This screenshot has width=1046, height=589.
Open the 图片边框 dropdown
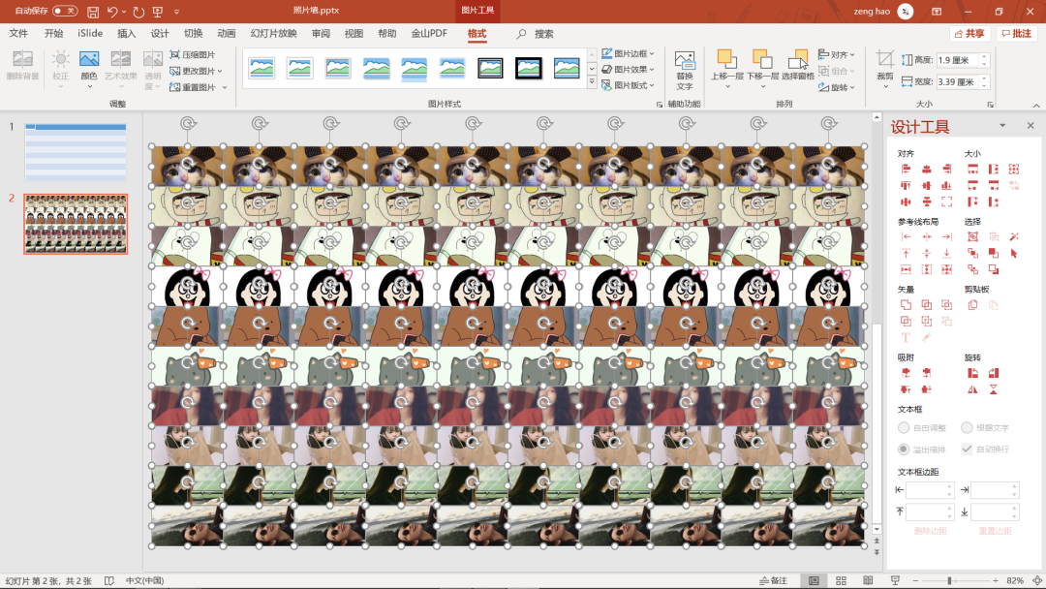628,53
